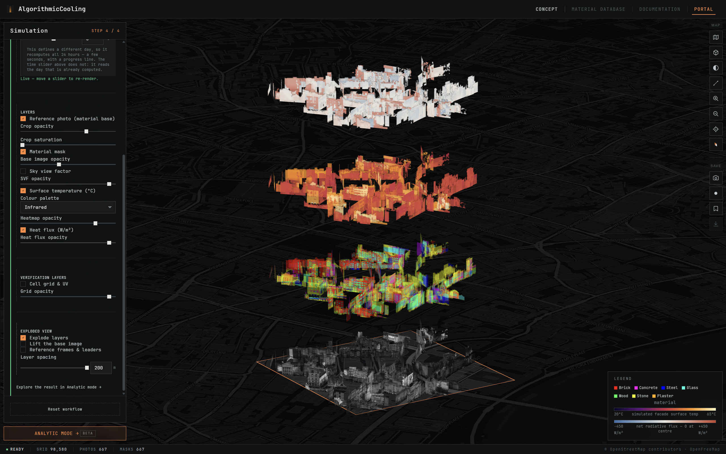Click the Step 4 / 4 indicator

point(105,31)
